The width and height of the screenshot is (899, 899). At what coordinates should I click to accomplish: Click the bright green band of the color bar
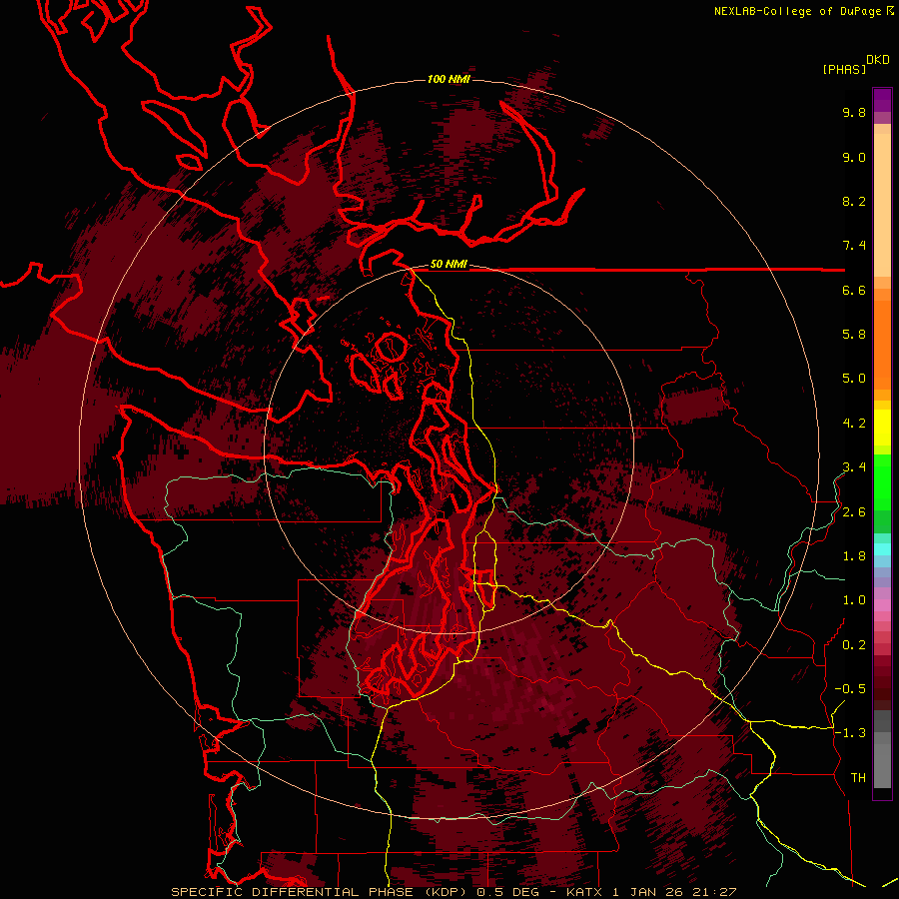882,482
